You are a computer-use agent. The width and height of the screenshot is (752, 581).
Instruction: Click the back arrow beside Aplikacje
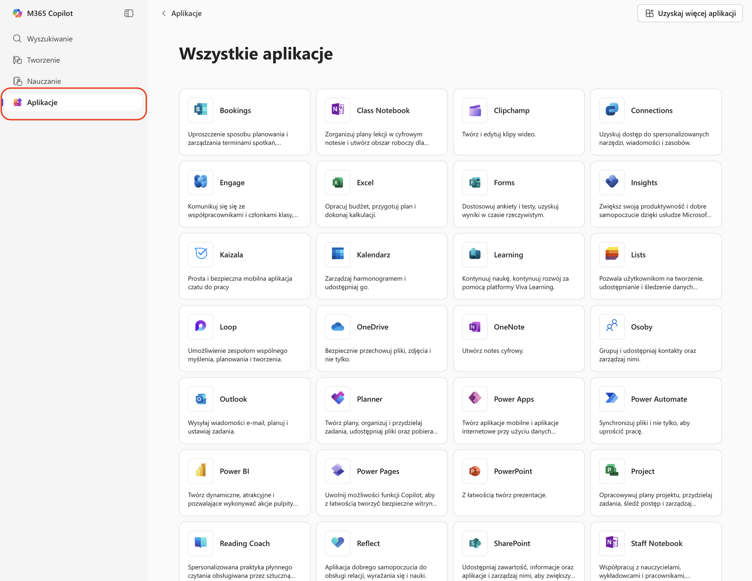click(x=163, y=13)
